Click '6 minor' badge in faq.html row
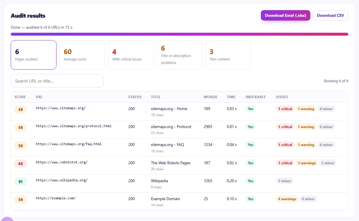Viewport: 359px width, 221px height. 326,145
